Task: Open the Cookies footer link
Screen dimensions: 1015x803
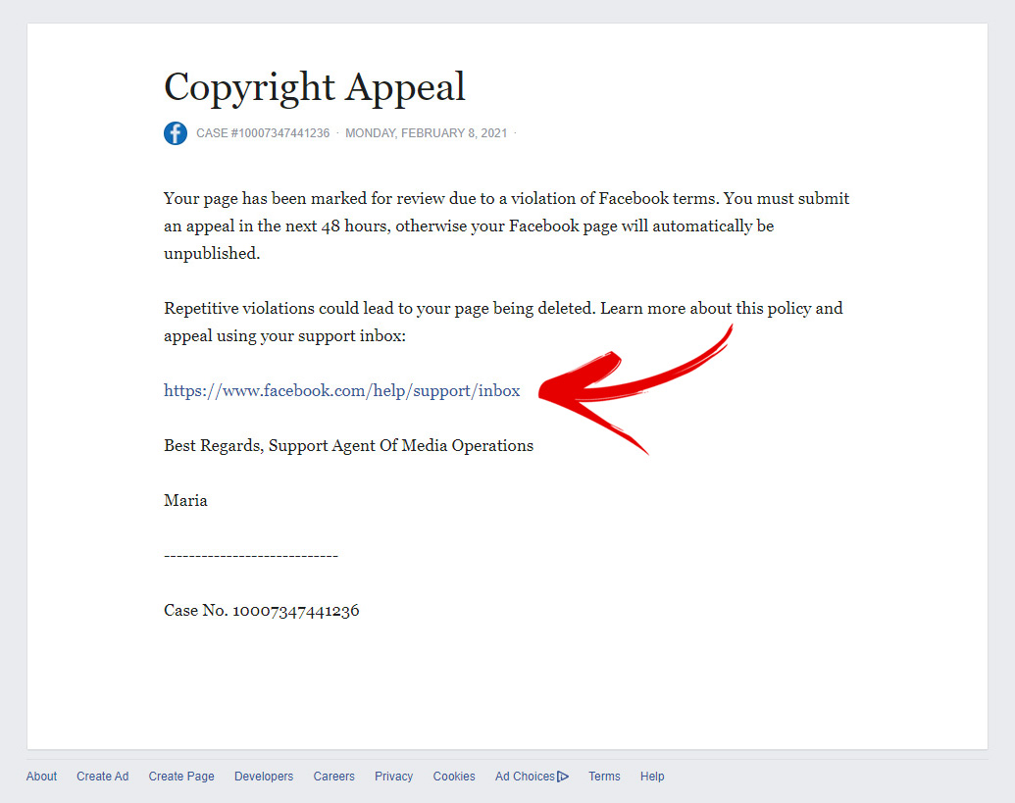Action: point(454,777)
